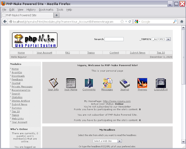Image resolution: width=186 pixels, height=149 pixels.
Task: Click the scrollbar up arrow
Action: click(183, 28)
